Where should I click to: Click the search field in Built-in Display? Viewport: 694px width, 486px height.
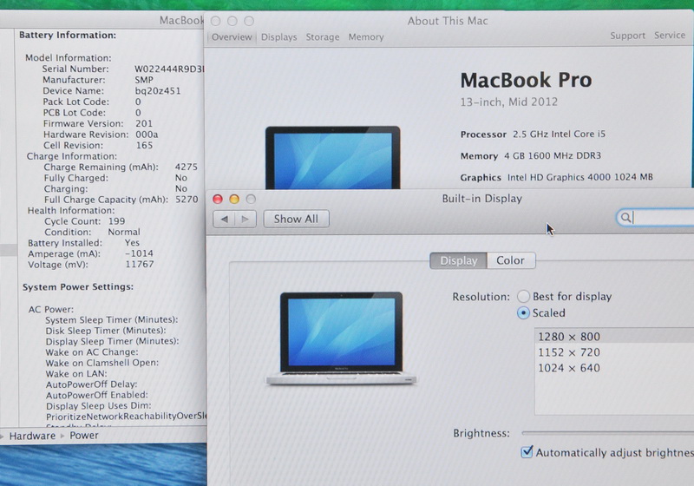[x=656, y=217]
